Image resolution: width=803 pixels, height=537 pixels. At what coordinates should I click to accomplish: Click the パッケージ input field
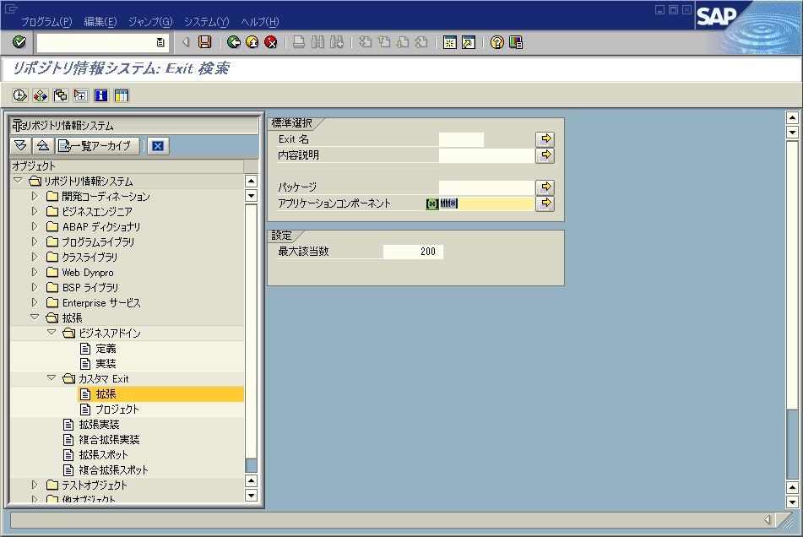click(486, 187)
